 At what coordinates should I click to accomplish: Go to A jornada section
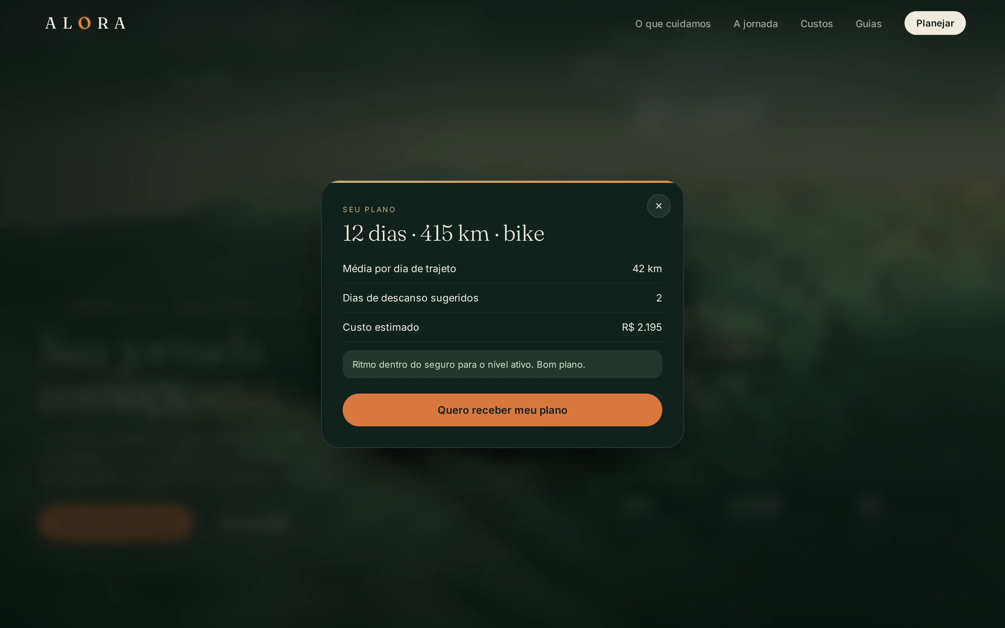click(x=755, y=23)
